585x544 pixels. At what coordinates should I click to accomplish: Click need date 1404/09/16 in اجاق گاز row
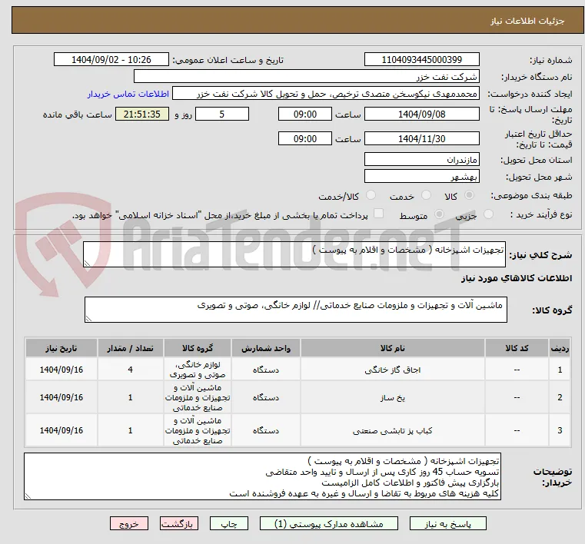point(61,370)
